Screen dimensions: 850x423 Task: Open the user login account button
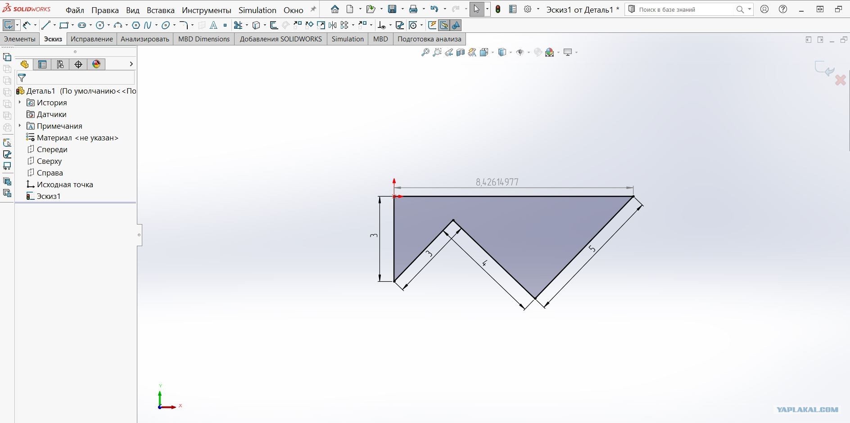coord(764,9)
